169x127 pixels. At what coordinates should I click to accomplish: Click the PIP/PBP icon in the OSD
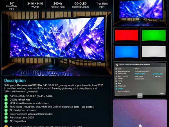(x=116, y=81)
